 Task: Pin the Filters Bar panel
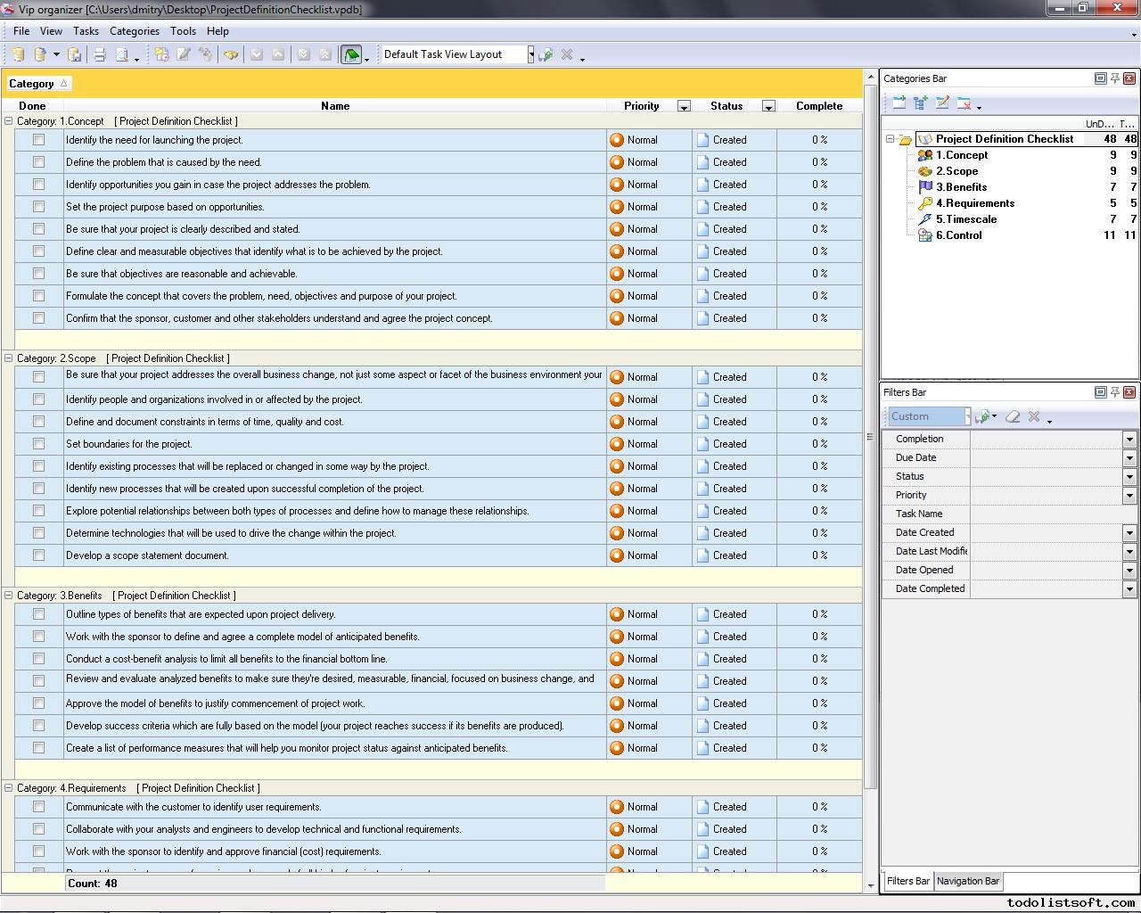[1114, 392]
